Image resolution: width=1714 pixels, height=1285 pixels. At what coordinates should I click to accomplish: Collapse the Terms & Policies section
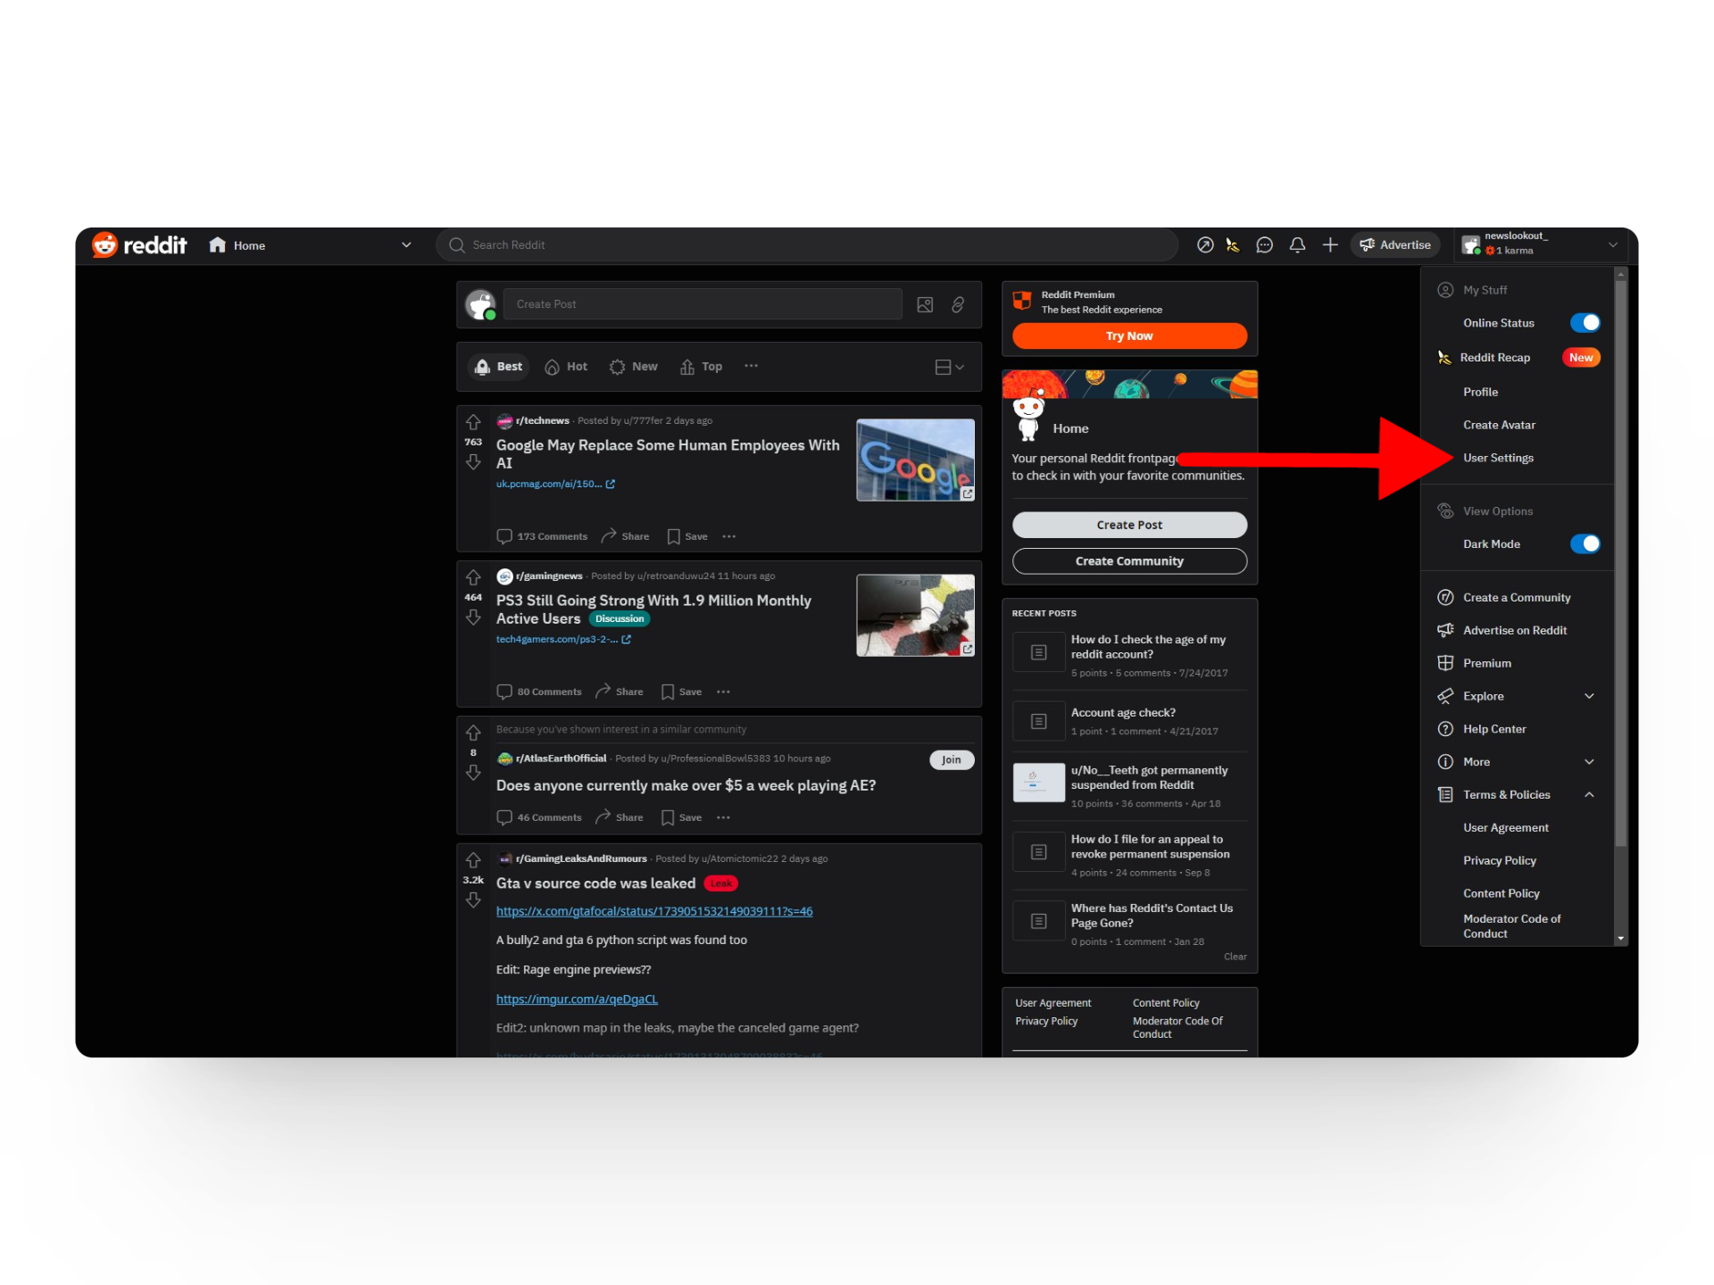coord(1589,794)
